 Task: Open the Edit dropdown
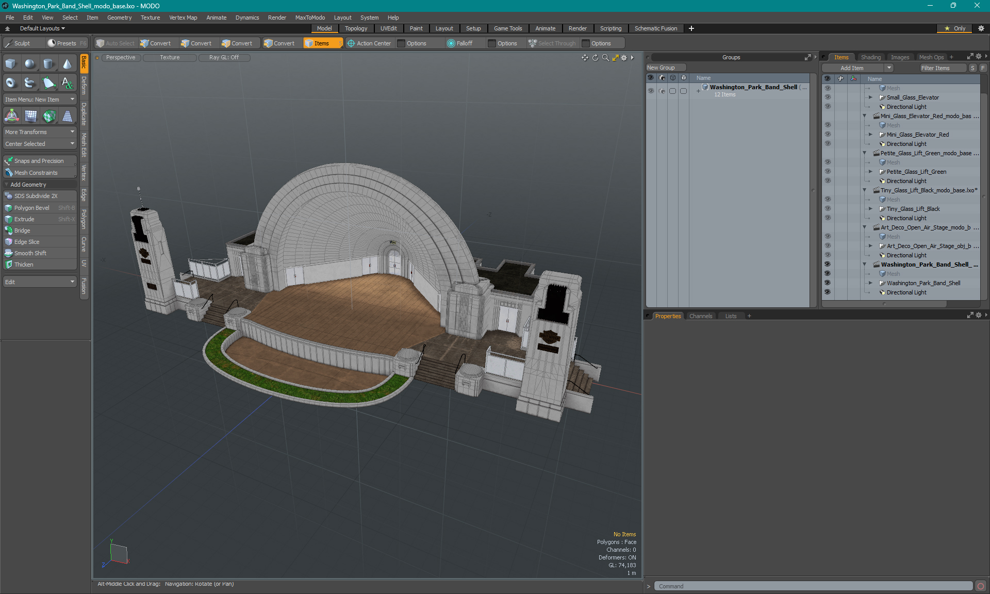click(40, 282)
